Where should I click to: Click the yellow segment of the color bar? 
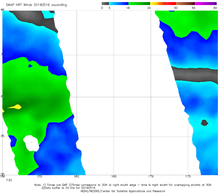click(154, 4)
